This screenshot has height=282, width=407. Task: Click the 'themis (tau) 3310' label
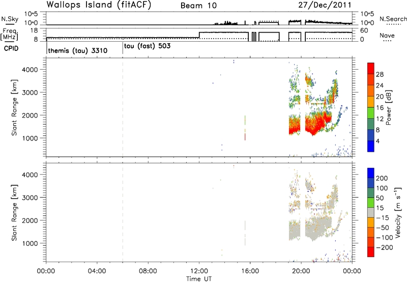coord(78,50)
